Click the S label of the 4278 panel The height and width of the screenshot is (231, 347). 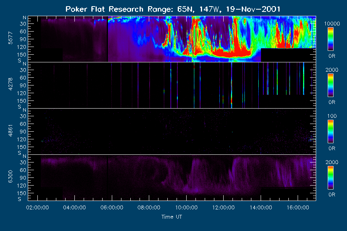point(20,107)
